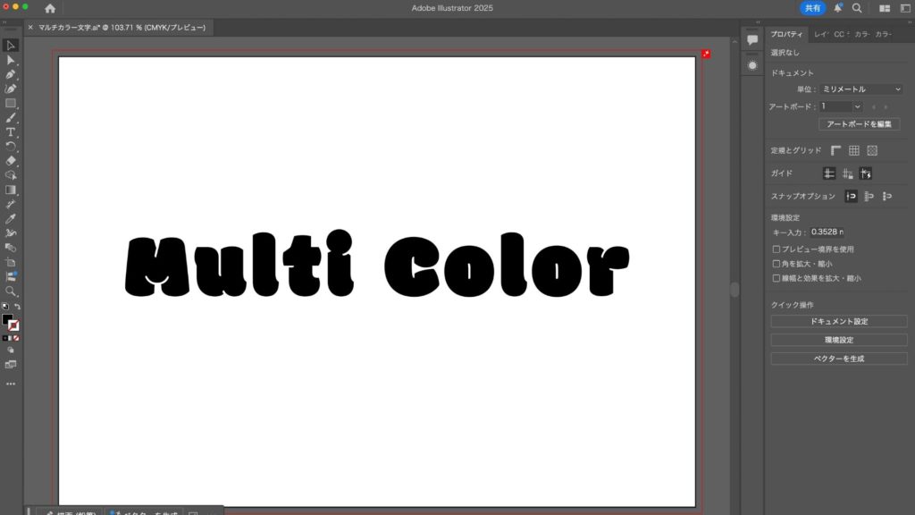Open the workspace switcher in the top bar
The height and width of the screenshot is (515, 915).
pos(884,8)
